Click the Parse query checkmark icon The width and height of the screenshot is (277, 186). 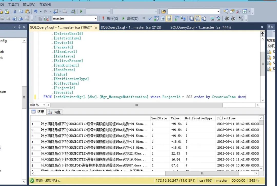[x=150, y=18]
